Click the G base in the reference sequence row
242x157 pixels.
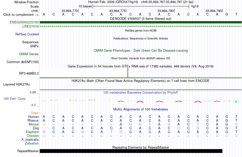[227, 14]
